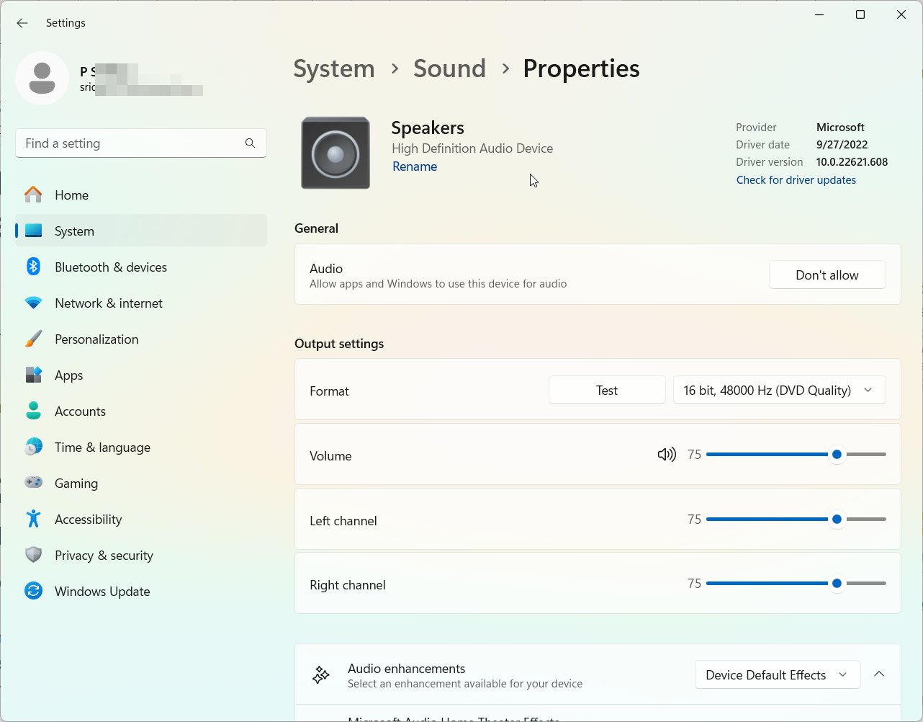The height and width of the screenshot is (722, 923).
Task: Click the driver version 10.0.22621.608 text
Action: [852, 162]
